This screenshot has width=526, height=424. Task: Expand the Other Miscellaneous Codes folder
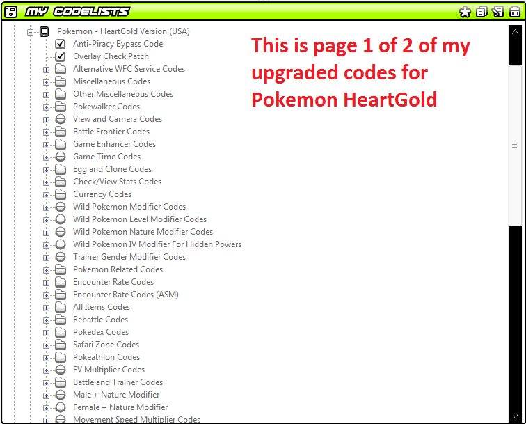pos(47,95)
